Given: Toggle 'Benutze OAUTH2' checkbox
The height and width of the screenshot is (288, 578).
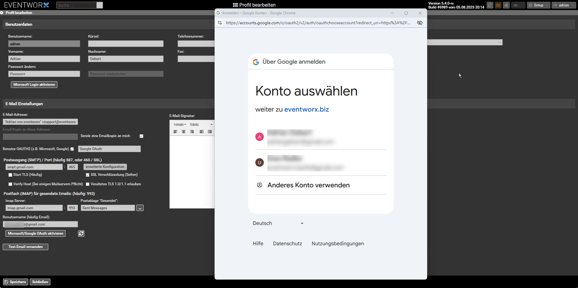Looking at the screenshot, I should 72,149.
